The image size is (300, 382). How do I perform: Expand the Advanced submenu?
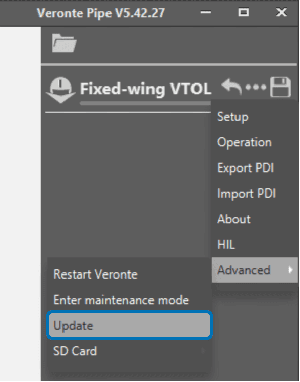click(255, 270)
